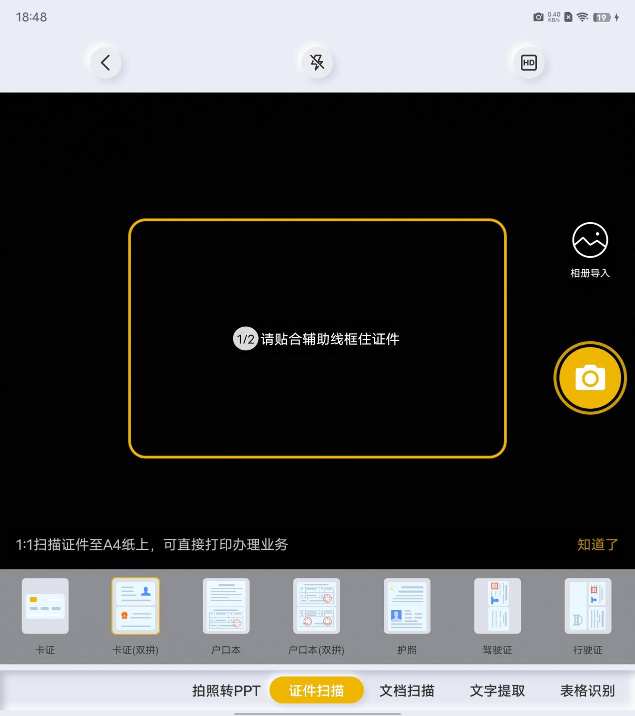Tap the battery indicator showing 19
The image size is (635, 716).
click(601, 18)
